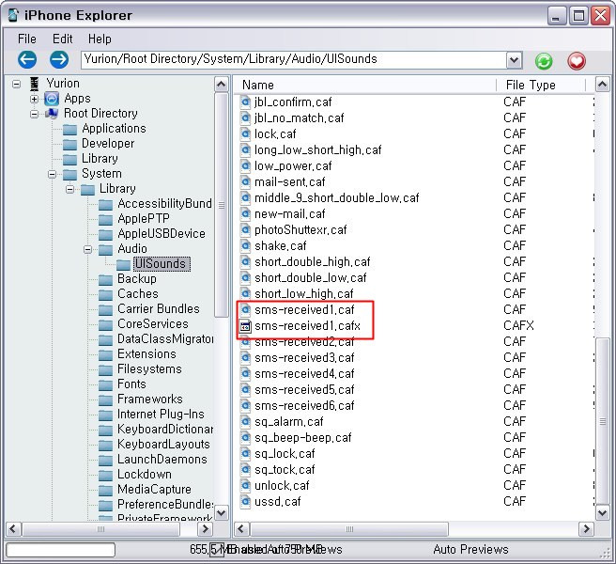Go back with the left arrow button

click(27, 60)
